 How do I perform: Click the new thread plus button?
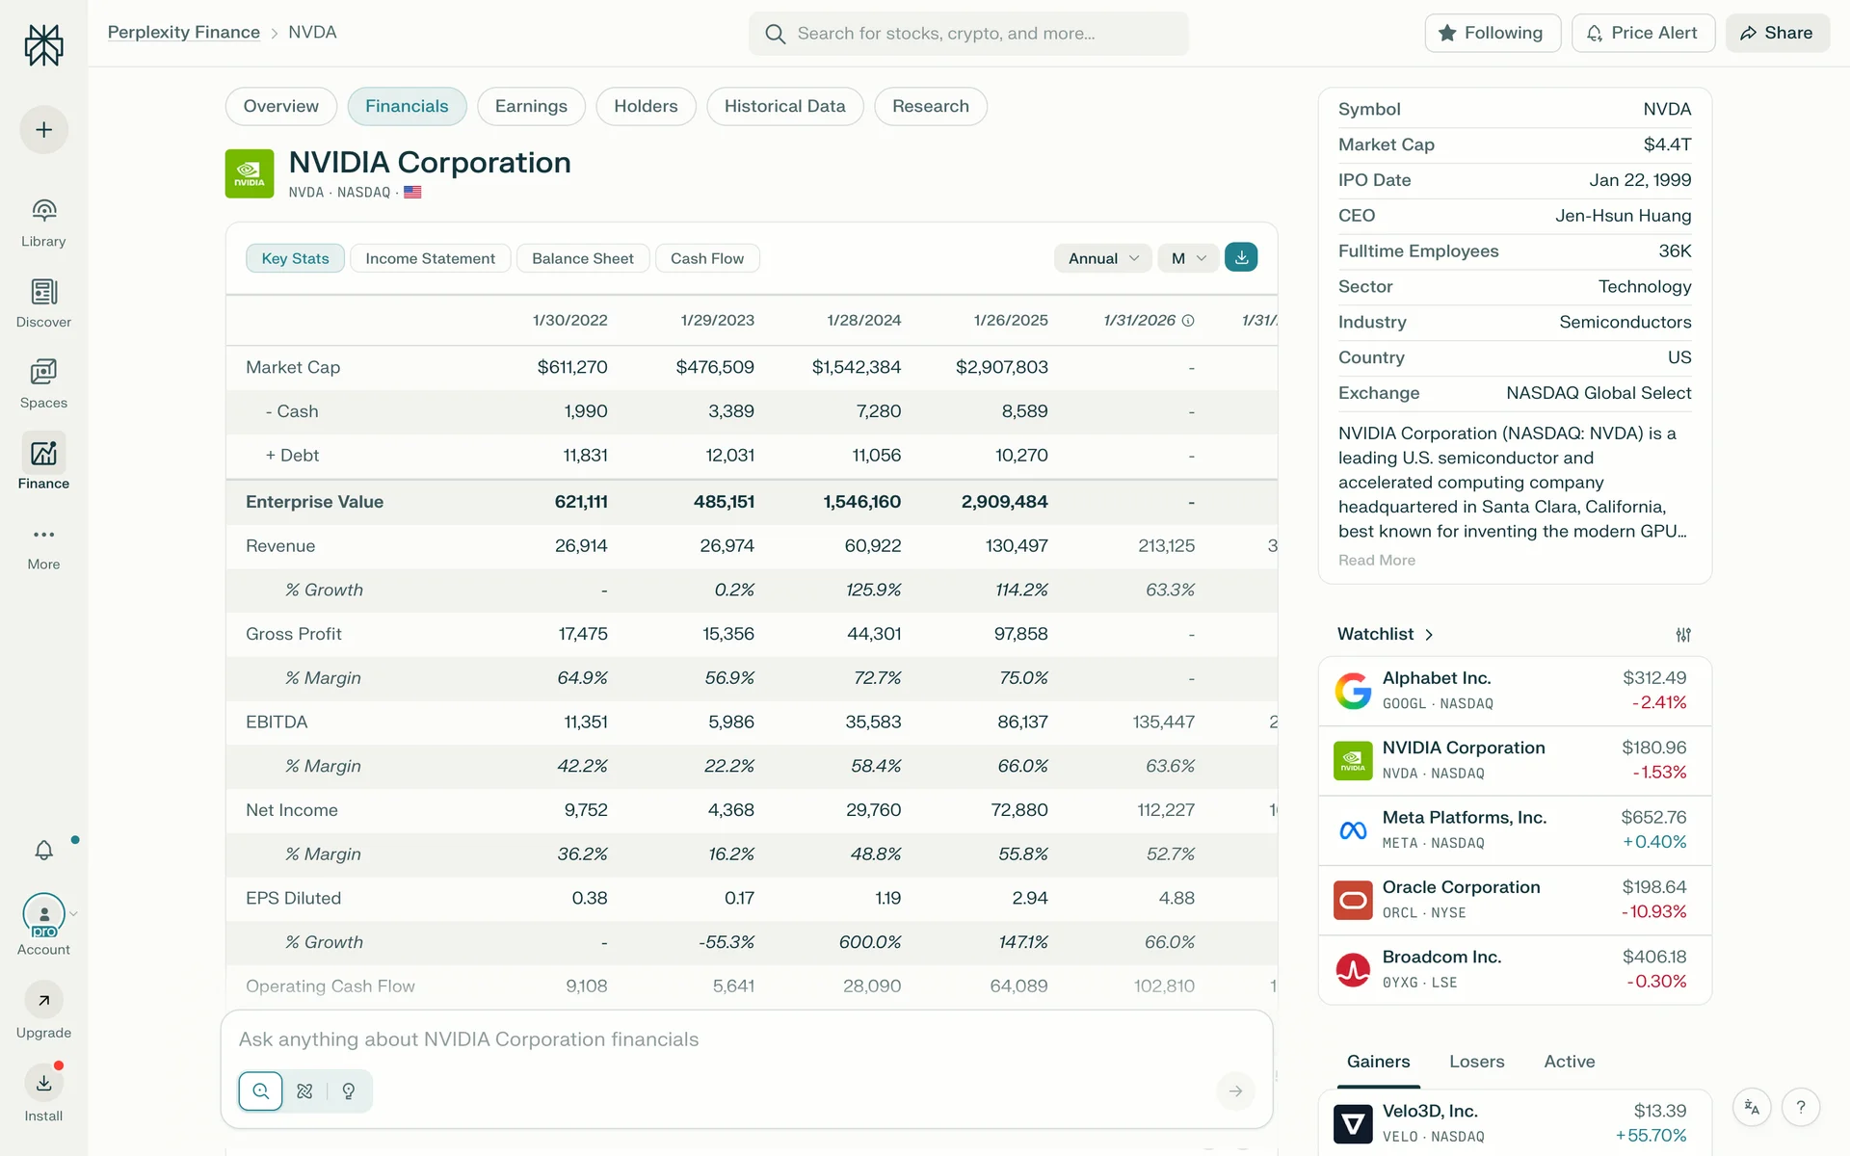(x=43, y=130)
